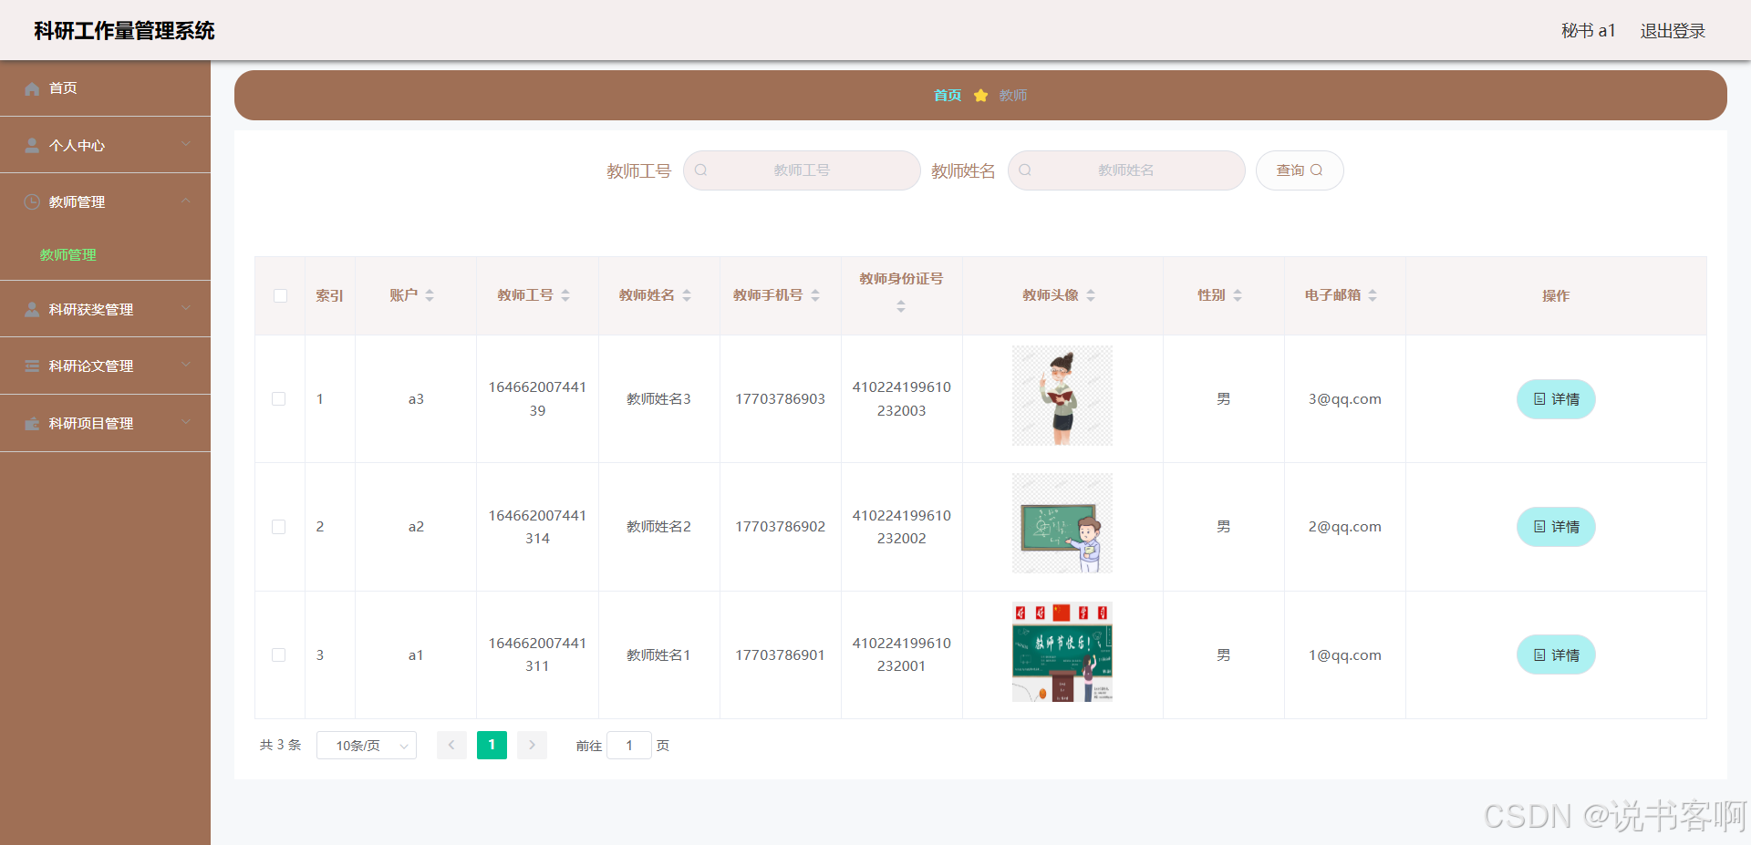Screen dimensions: 1751x845
Task: Open 科研论文管理 sidebar menu
Action: click(105, 366)
